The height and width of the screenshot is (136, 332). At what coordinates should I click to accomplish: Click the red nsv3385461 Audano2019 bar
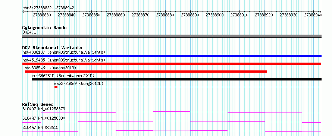[146, 72]
